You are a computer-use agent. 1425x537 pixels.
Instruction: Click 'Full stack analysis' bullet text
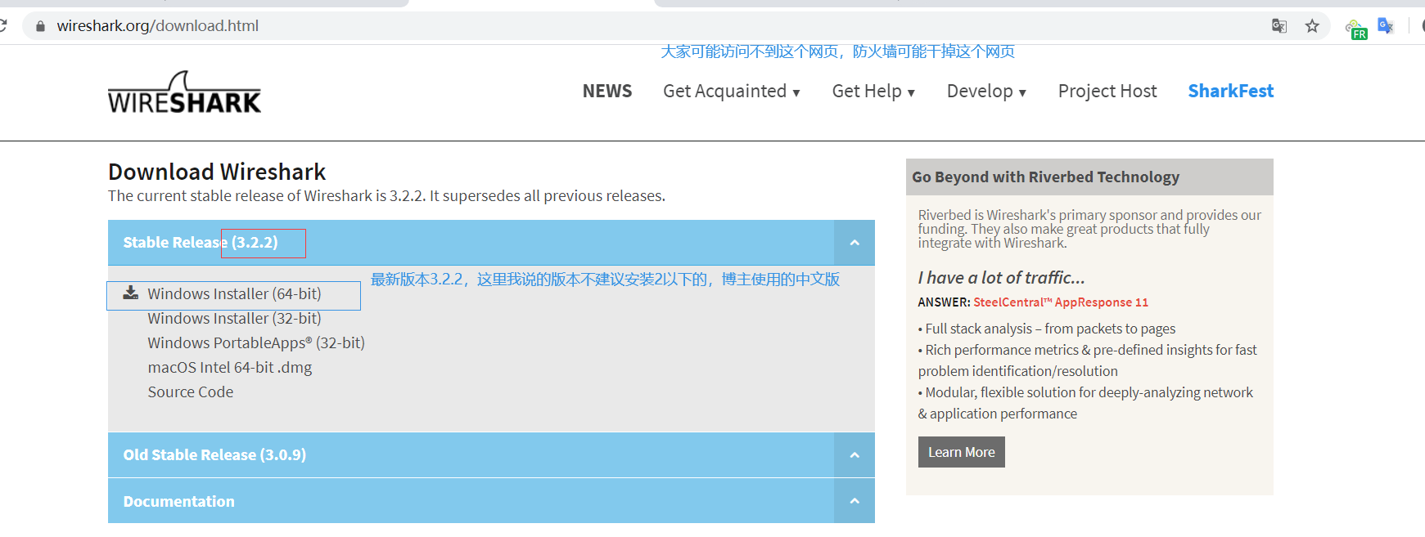pyautogui.click(x=1047, y=329)
